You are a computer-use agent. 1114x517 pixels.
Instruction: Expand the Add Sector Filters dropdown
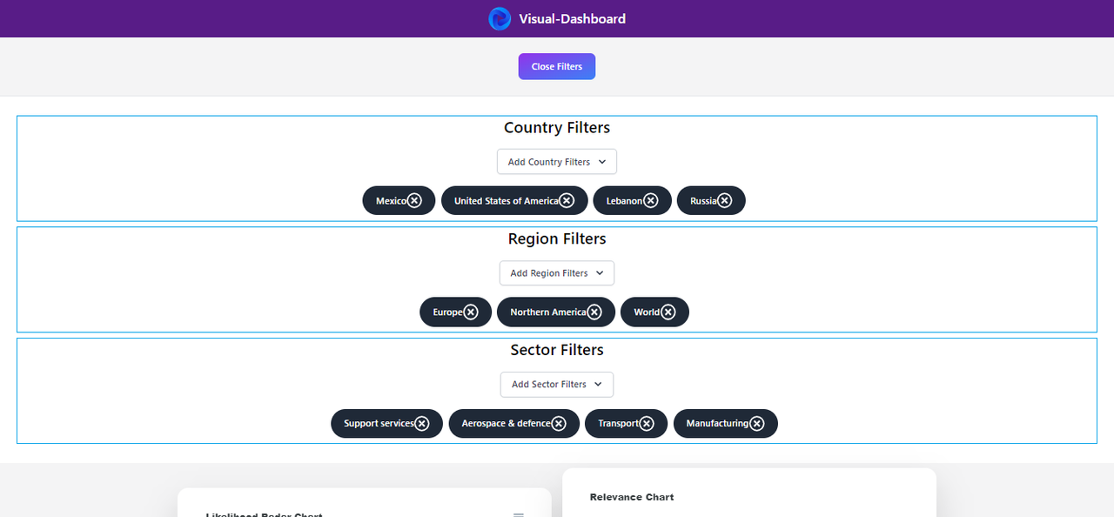pyautogui.click(x=557, y=384)
